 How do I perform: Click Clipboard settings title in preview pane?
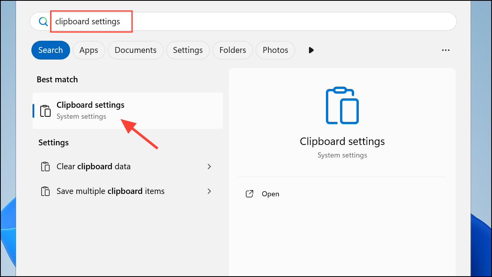pyautogui.click(x=342, y=141)
